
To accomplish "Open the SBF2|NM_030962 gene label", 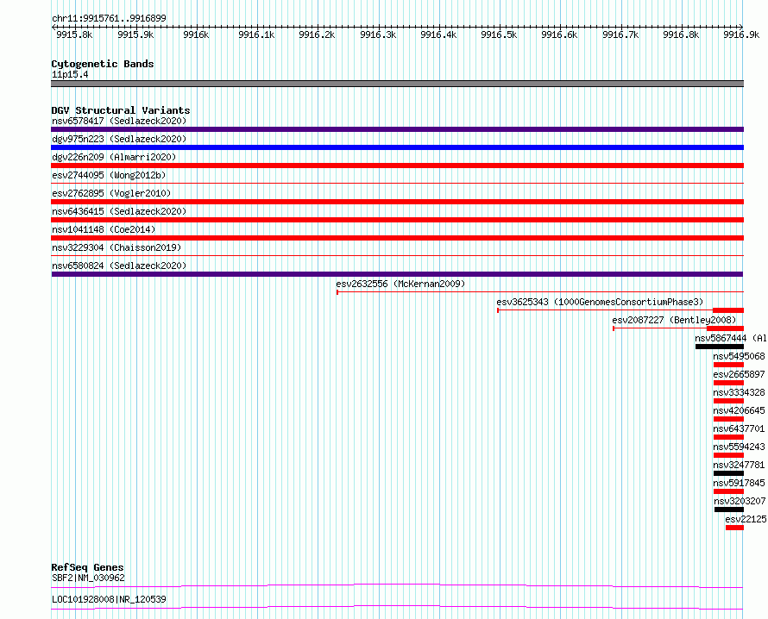I will (88, 578).
